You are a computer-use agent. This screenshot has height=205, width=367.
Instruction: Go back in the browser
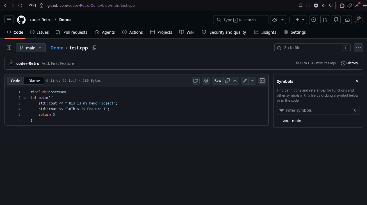tap(5, 5)
